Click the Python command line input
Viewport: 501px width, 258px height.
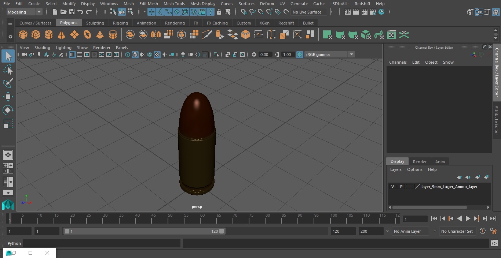click(x=102, y=243)
